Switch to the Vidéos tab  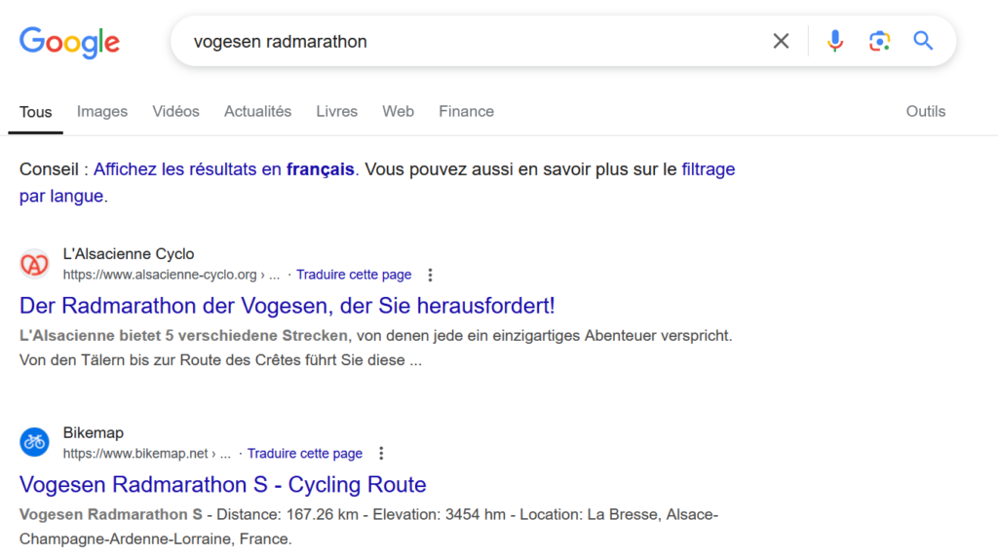tap(175, 111)
